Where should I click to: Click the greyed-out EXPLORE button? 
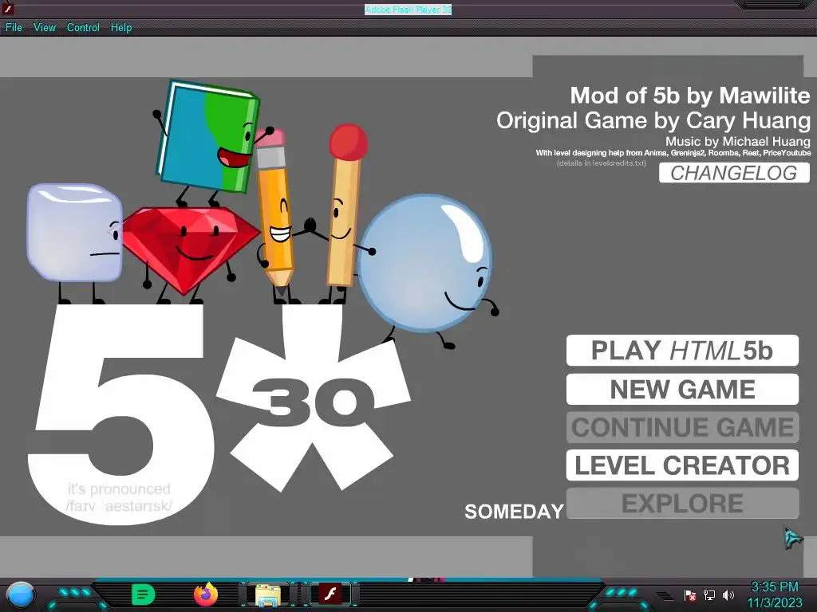click(x=682, y=504)
